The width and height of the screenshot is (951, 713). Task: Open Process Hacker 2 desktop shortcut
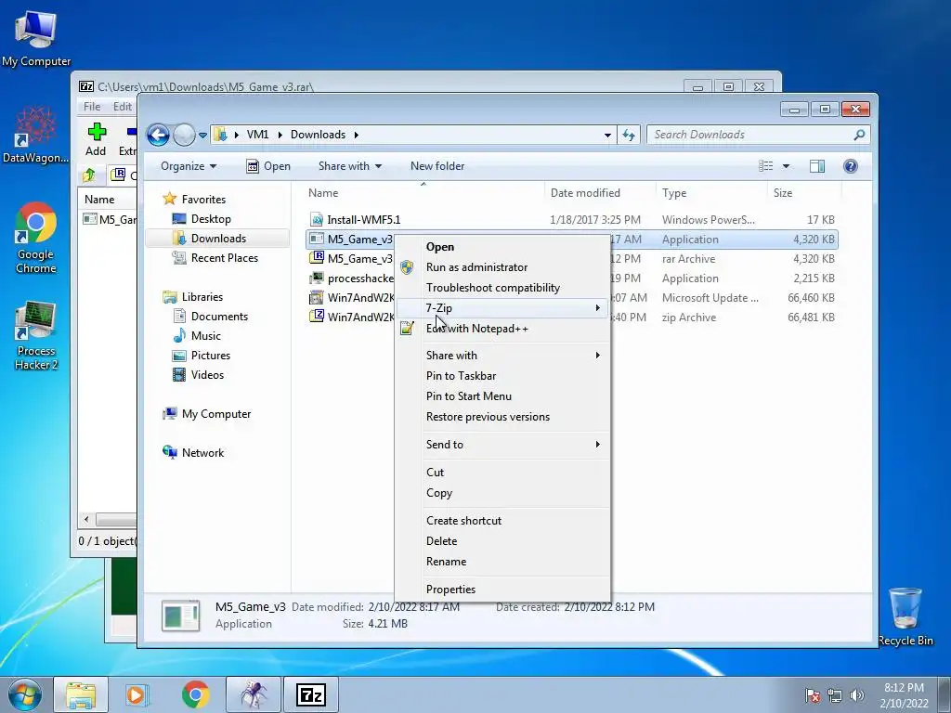click(36, 335)
